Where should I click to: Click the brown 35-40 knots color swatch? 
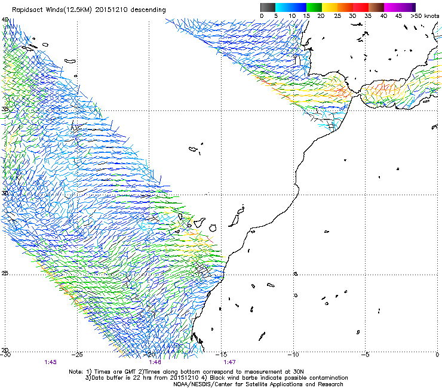(376, 7)
